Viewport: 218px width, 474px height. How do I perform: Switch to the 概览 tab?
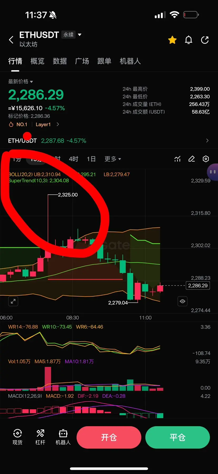click(x=37, y=61)
